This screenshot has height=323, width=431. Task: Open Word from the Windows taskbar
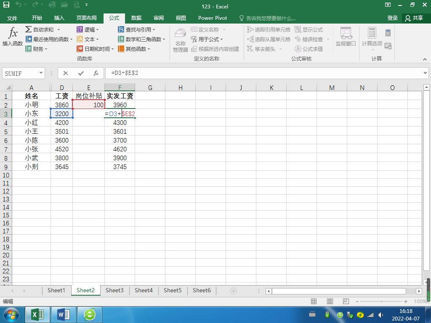64,315
